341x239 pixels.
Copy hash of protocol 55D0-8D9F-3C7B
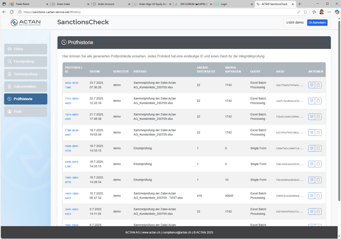(x=318, y=148)
